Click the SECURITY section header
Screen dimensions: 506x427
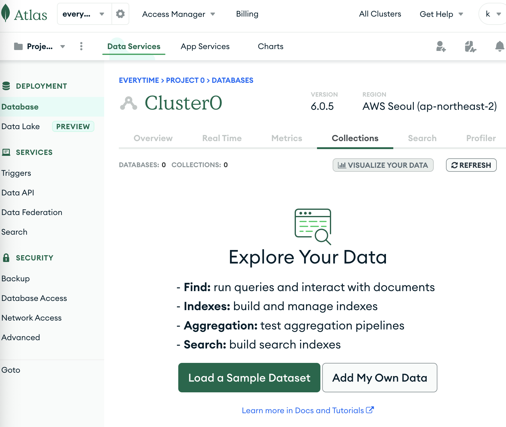point(35,258)
